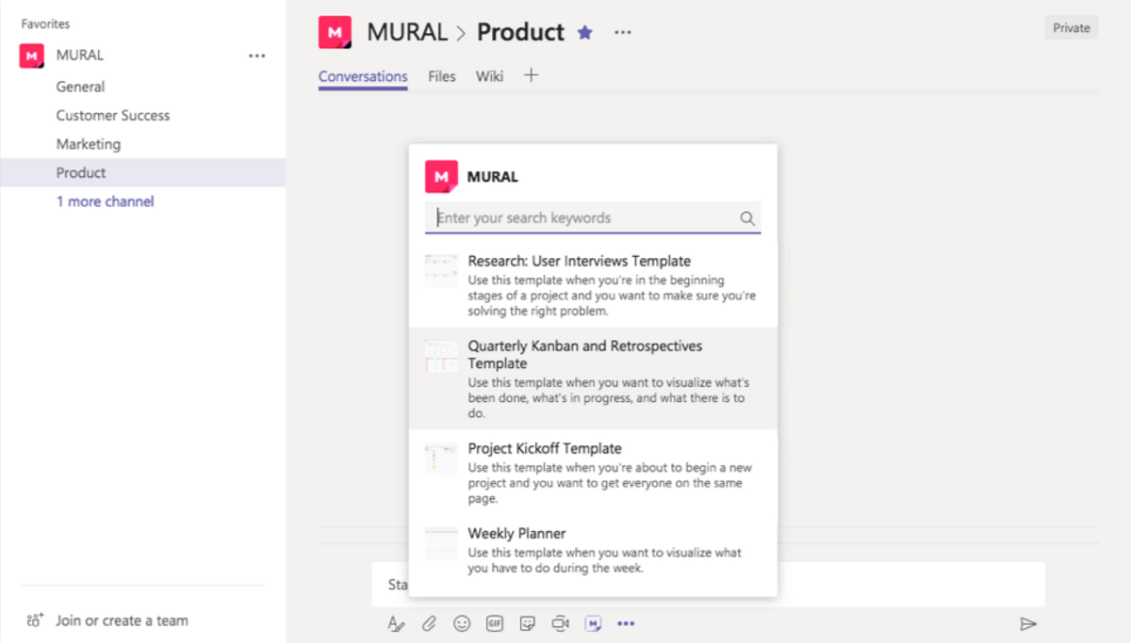This screenshot has width=1131, height=643.
Task: Click the Product channel title in header
Action: click(520, 32)
